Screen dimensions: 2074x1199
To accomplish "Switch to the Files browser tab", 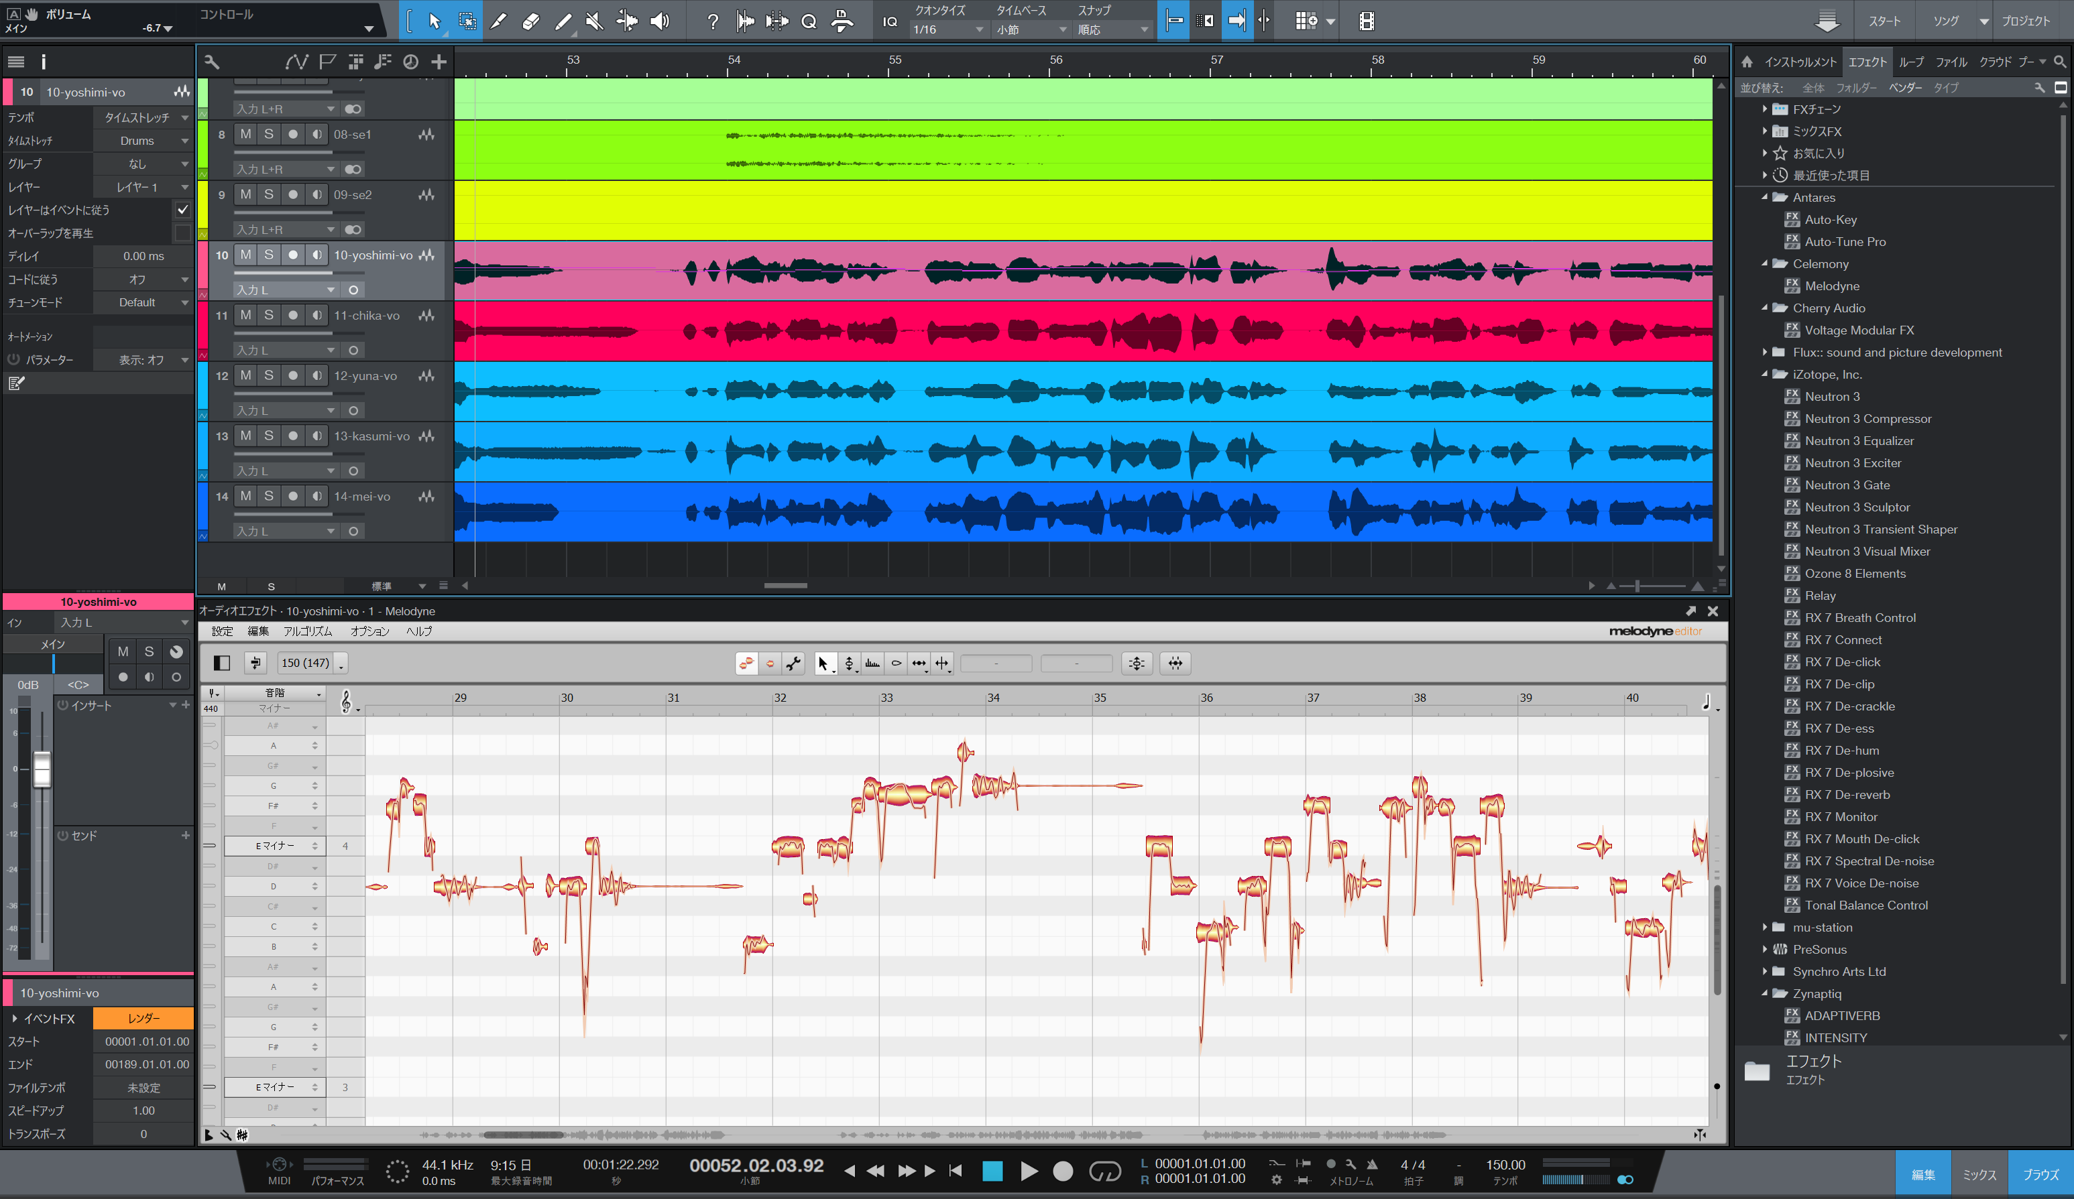I will [x=1951, y=62].
